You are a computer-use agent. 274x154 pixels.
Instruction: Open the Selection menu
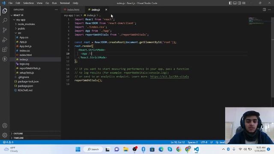point(28,3)
